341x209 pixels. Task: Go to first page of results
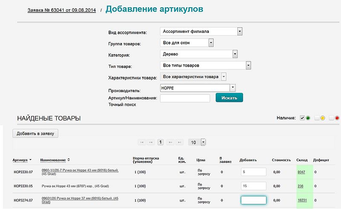(142, 142)
